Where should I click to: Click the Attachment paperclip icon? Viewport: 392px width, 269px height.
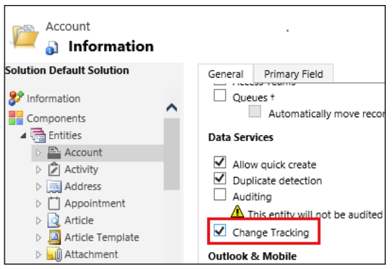coord(54,255)
